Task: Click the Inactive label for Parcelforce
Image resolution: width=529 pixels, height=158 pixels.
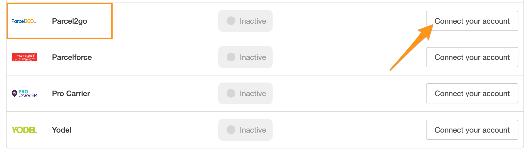Action: click(x=253, y=57)
